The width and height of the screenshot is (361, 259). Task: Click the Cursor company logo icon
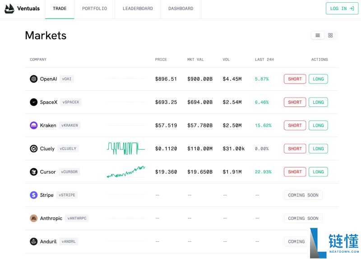(34, 172)
